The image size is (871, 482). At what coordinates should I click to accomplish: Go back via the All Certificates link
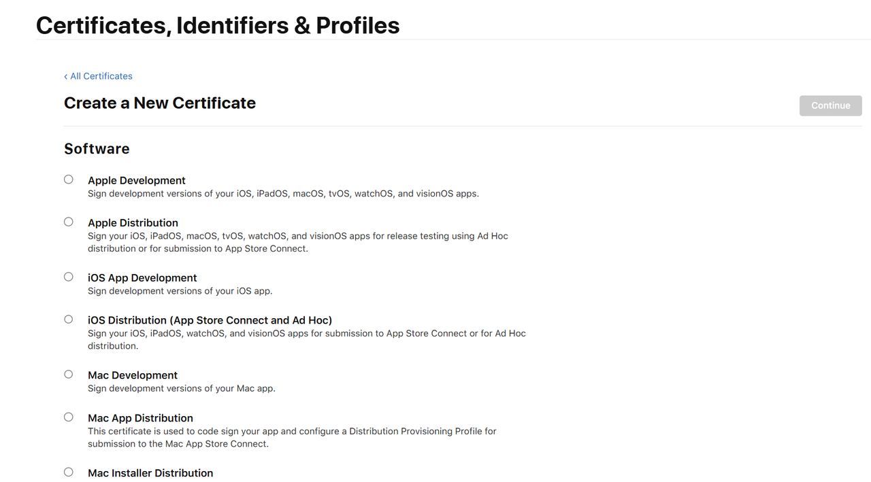(x=99, y=76)
